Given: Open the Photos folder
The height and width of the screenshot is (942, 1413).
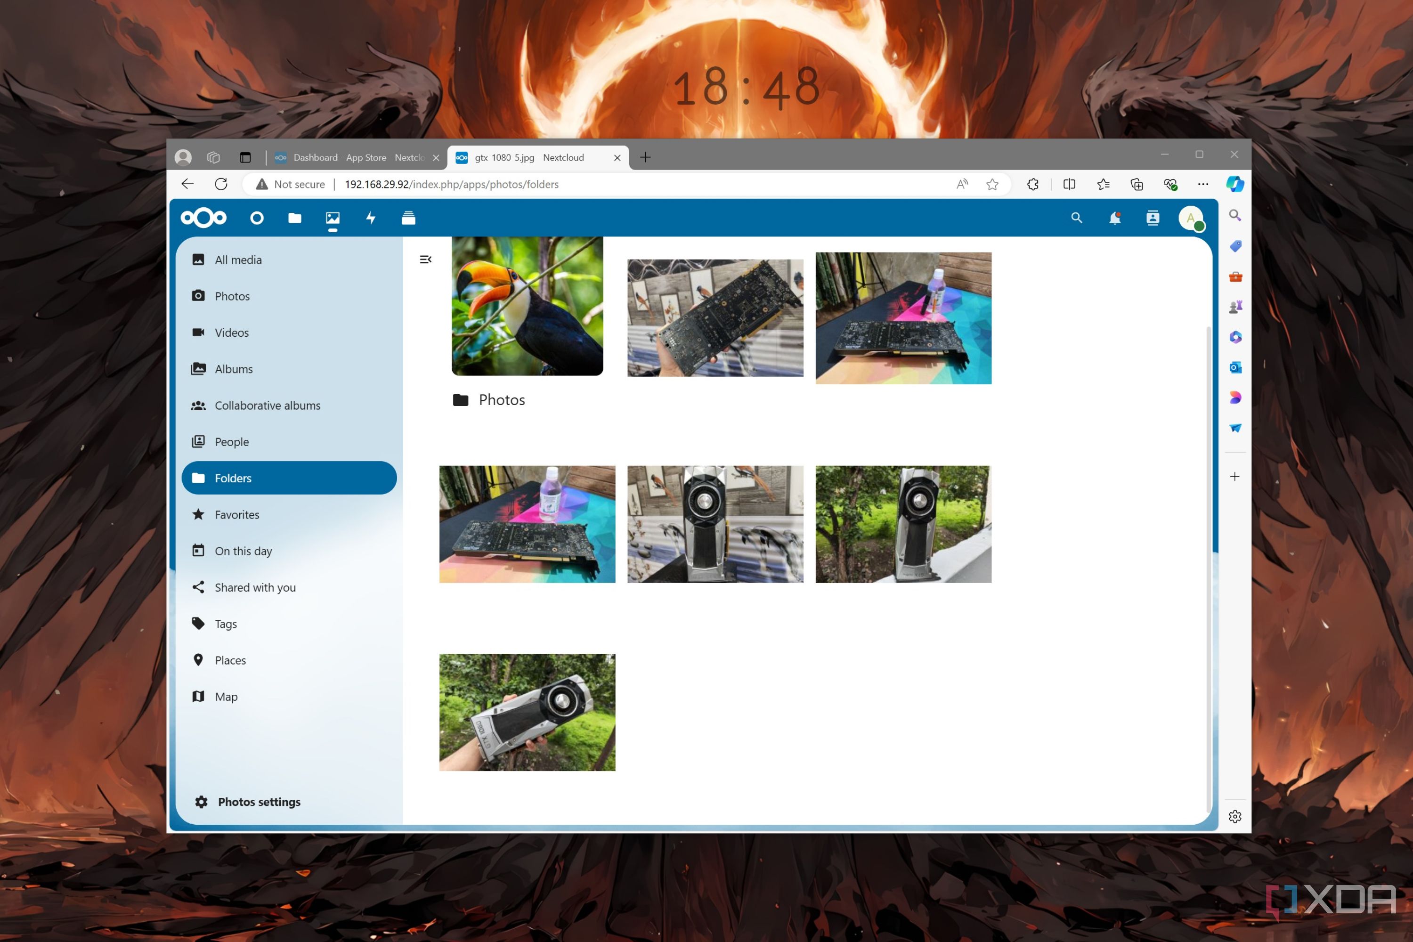Looking at the screenshot, I should click(x=501, y=400).
